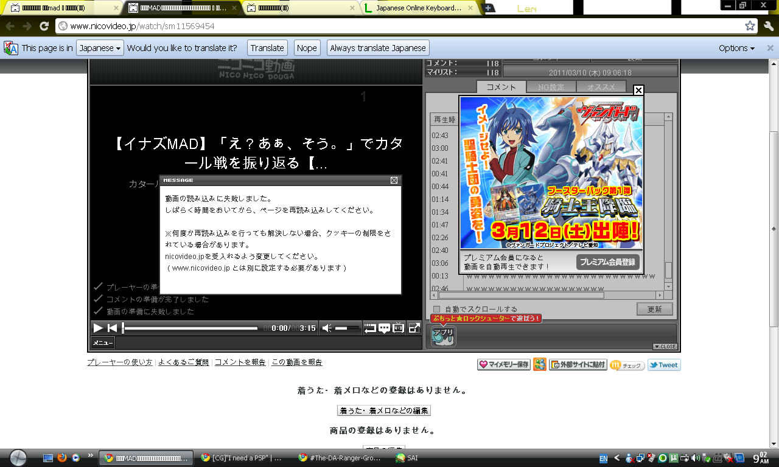The height and width of the screenshot is (467, 779).
Task: Click the Tweet button
Action: pos(664,365)
